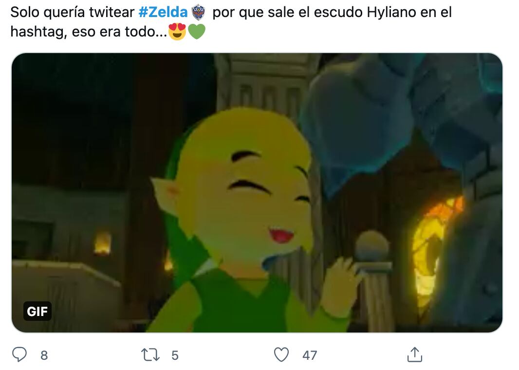Click the reply speech bubble icon
This screenshot has height=370, width=519.
19,354
